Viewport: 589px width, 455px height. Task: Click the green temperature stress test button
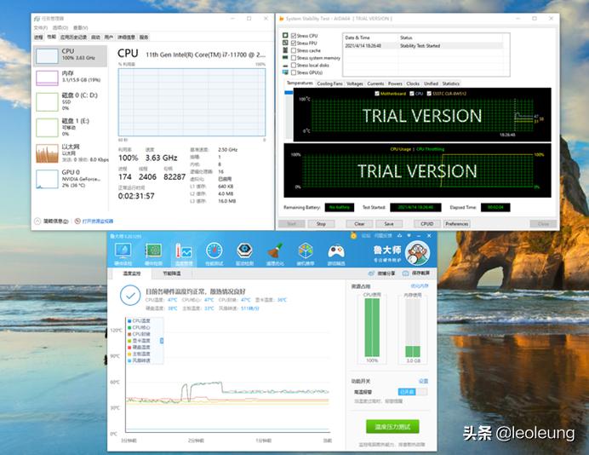(392, 425)
